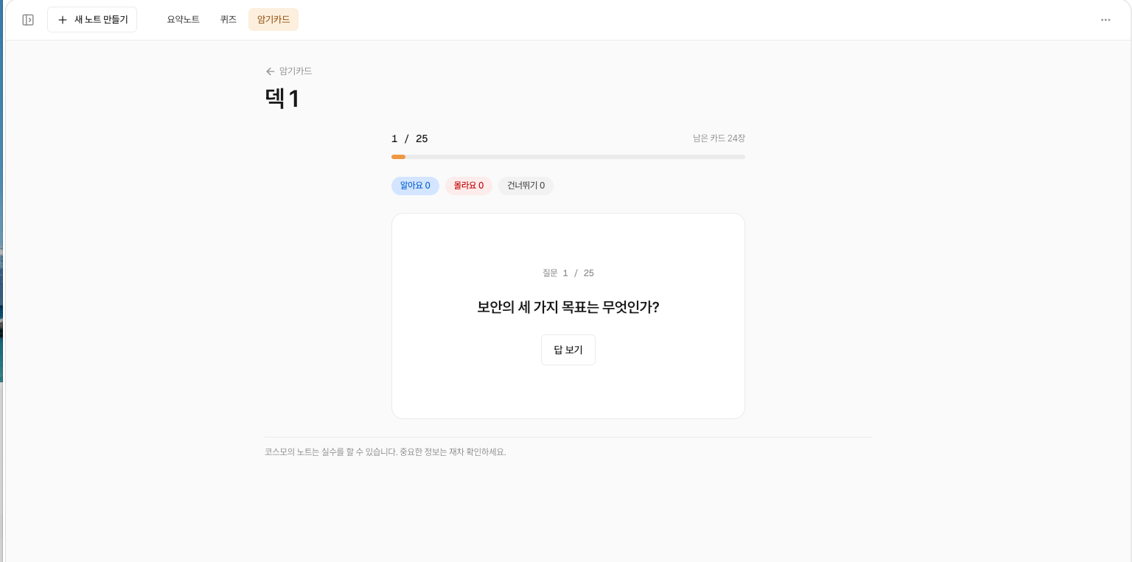Switch to the 요약노트 tab

[184, 20]
